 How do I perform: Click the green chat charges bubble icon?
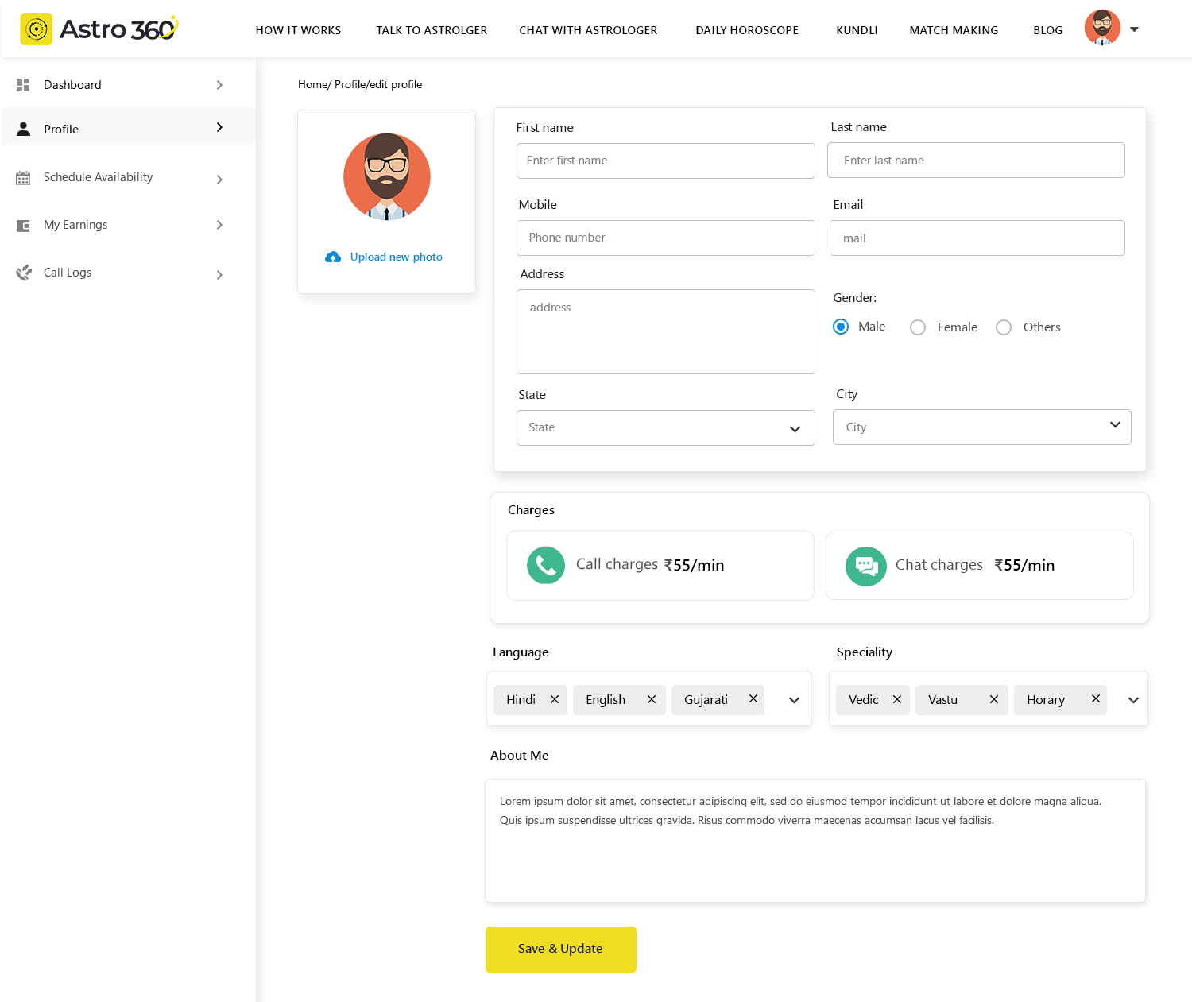point(865,566)
